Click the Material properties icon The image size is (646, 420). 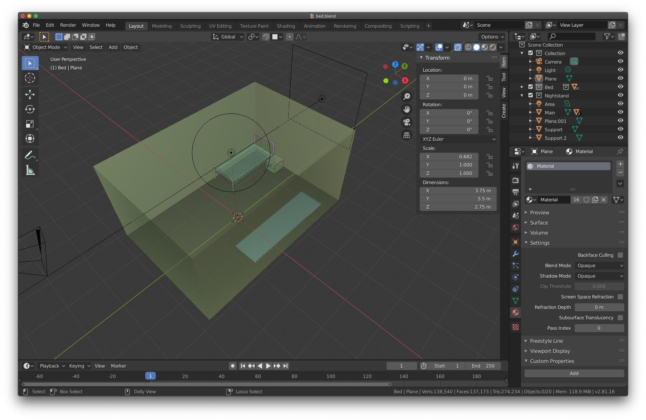[516, 311]
